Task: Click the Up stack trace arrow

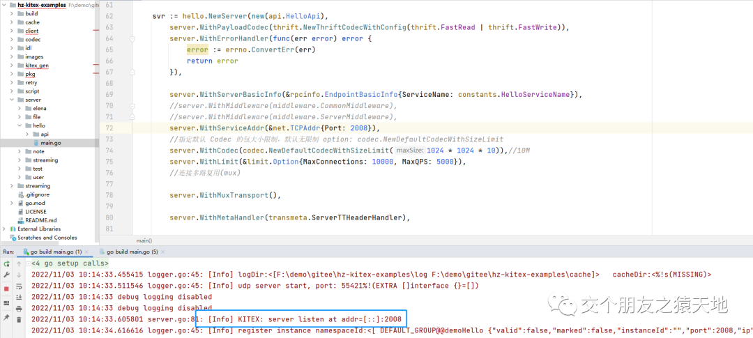Action: (x=19, y=263)
